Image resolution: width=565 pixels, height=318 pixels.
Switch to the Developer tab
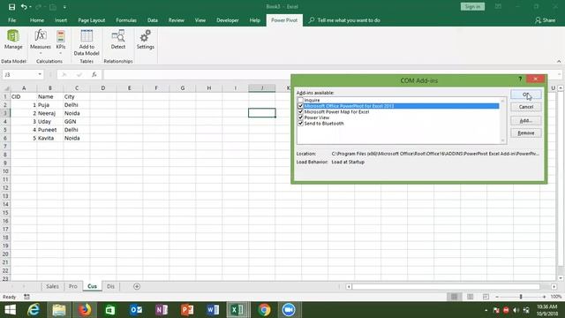click(228, 20)
